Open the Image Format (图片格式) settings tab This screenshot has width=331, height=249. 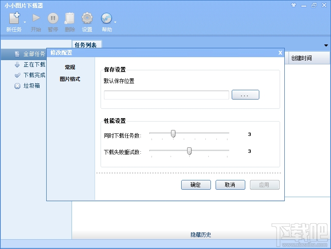point(70,79)
